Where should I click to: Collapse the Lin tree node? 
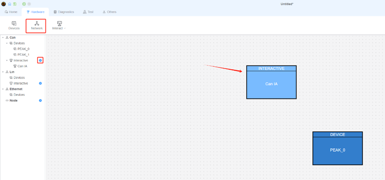pyautogui.click(x=3, y=72)
